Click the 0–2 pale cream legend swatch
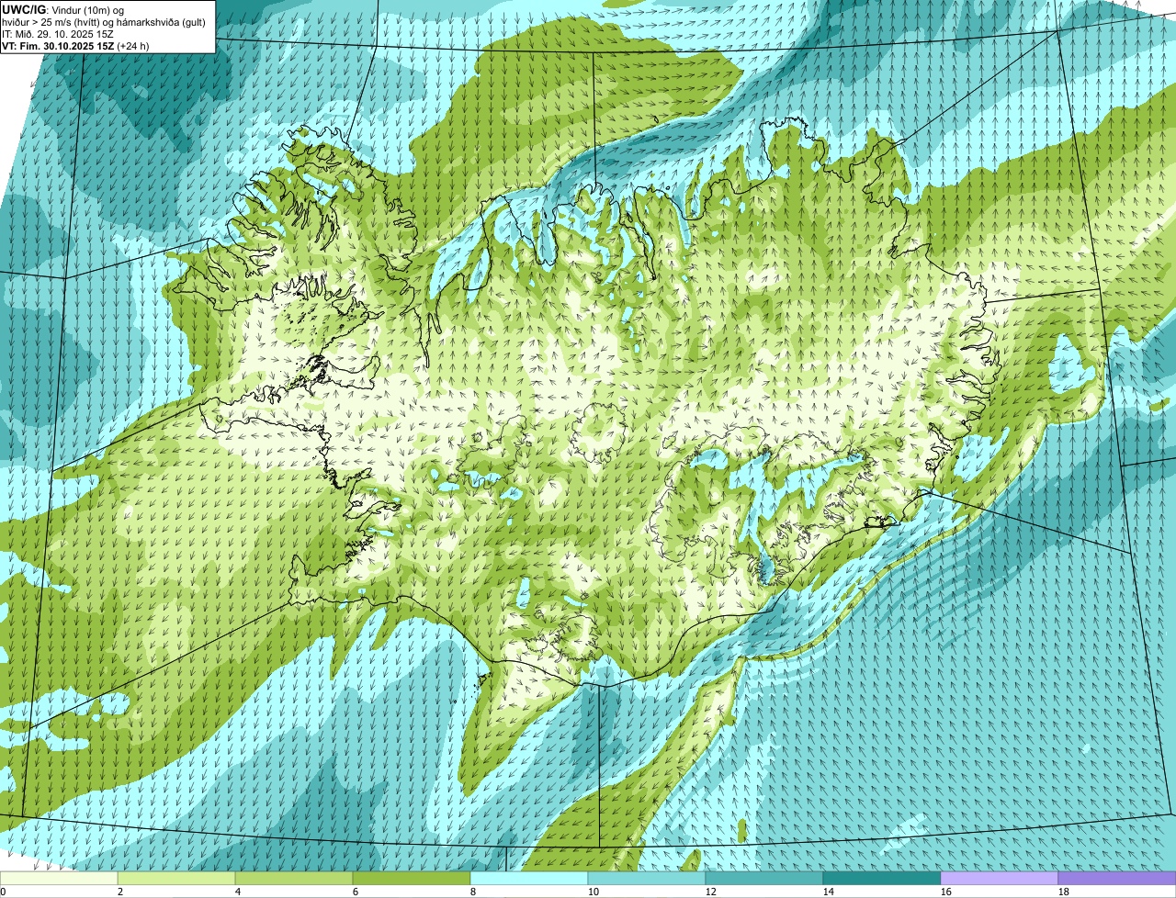This screenshot has height=898, width=1176. [59, 879]
